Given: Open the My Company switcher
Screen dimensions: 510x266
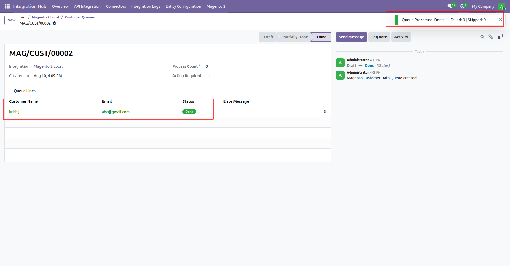Looking at the screenshot, I should [x=483, y=6].
